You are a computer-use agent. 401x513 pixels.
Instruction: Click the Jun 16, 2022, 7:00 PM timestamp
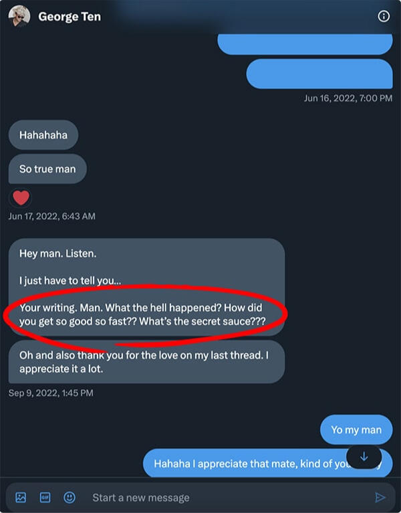pos(348,98)
